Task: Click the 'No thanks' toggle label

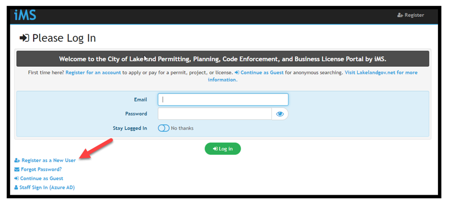Action: 182,128
